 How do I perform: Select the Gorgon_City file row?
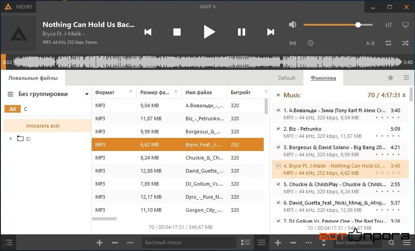[177, 210]
